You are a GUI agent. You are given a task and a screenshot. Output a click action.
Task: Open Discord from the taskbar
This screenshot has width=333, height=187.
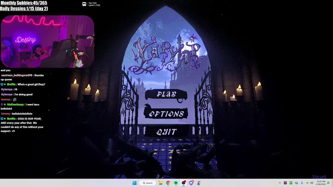(191, 183)
